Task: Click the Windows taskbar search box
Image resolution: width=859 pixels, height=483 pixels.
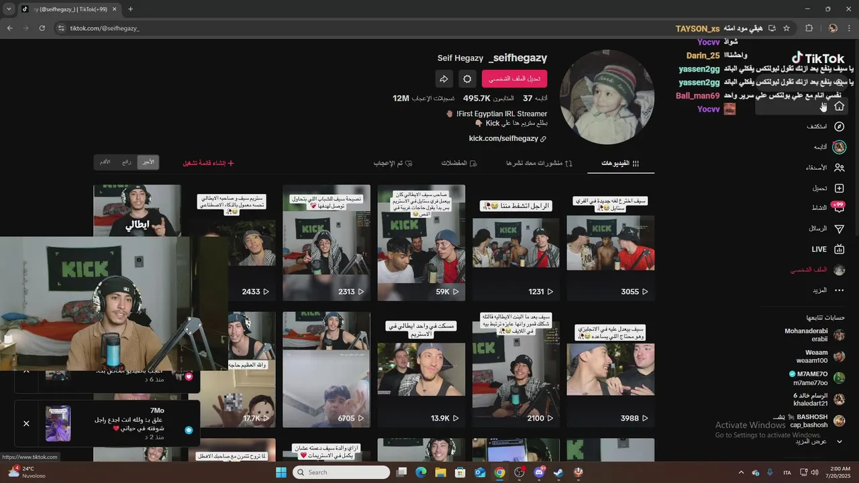Action: click(x=341, y=472)
